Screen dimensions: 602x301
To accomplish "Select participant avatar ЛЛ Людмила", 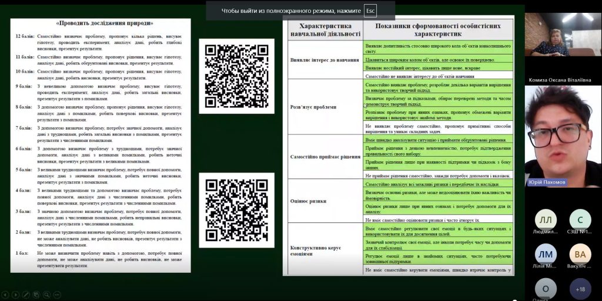I will (x=546, y=219).
